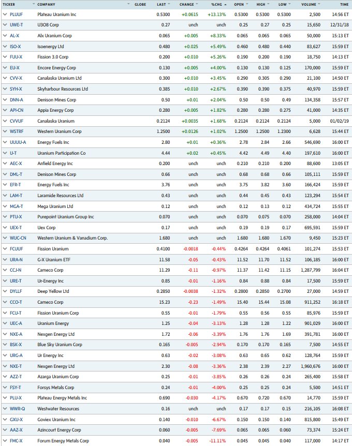Open the AAZ-X ticker link
The image size is (352, 446).
[x=16, y=430]
